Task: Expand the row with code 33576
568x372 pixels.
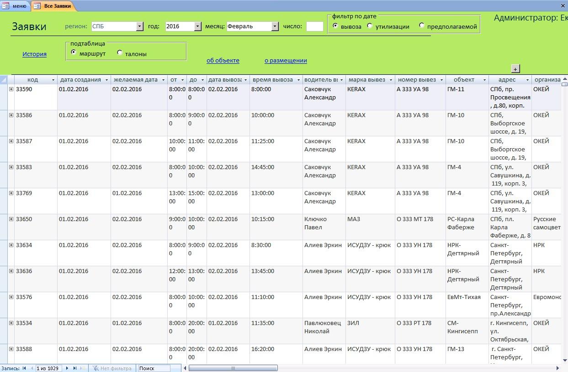Action: pos(11,297)
